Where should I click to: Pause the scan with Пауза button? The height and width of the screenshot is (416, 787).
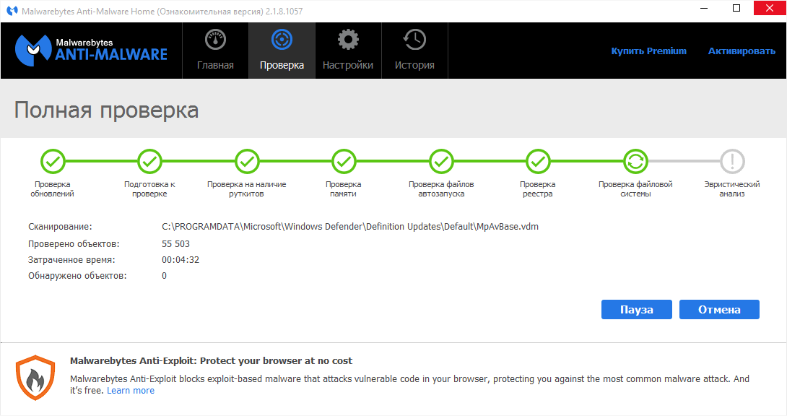[636, 310]
